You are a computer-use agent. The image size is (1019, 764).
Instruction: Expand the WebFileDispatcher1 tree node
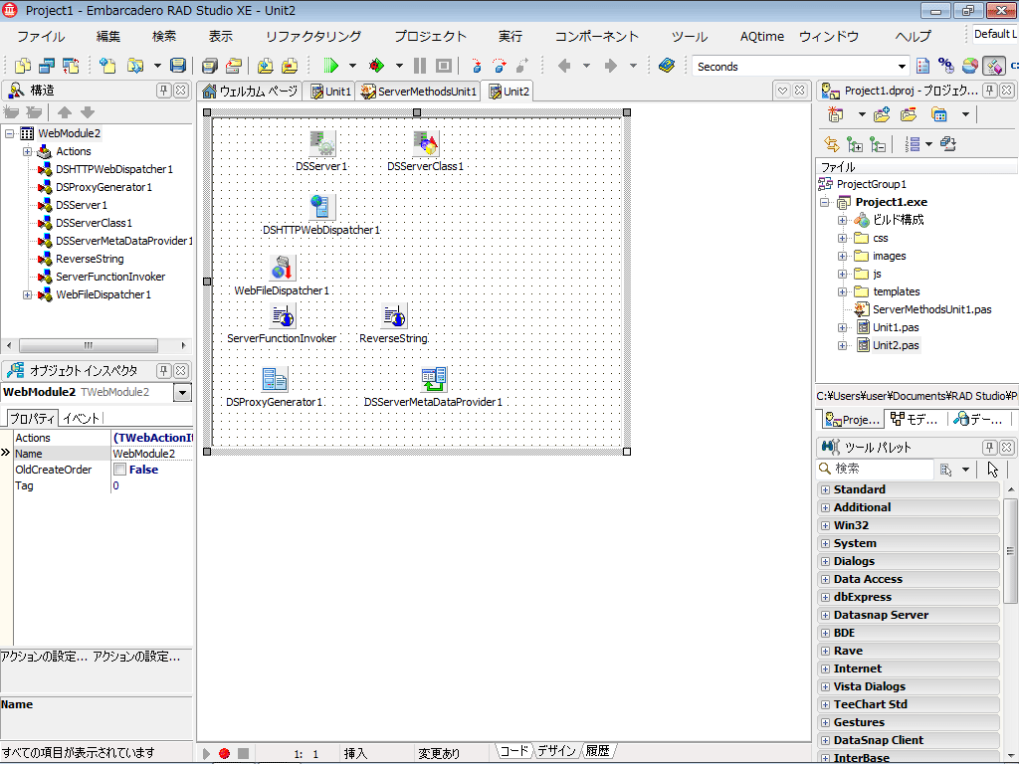click(27, 294)
